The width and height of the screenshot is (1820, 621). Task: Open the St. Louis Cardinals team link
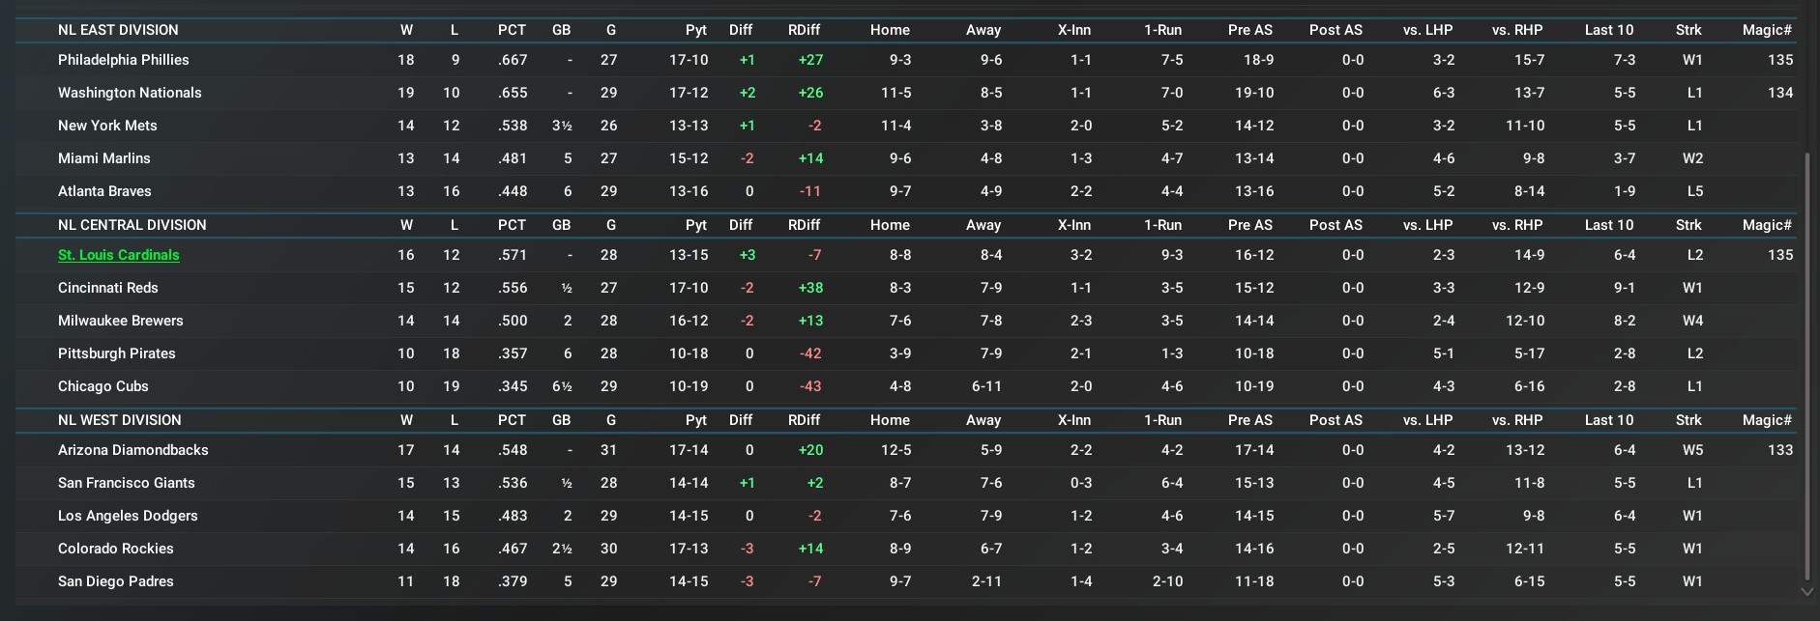119,255
